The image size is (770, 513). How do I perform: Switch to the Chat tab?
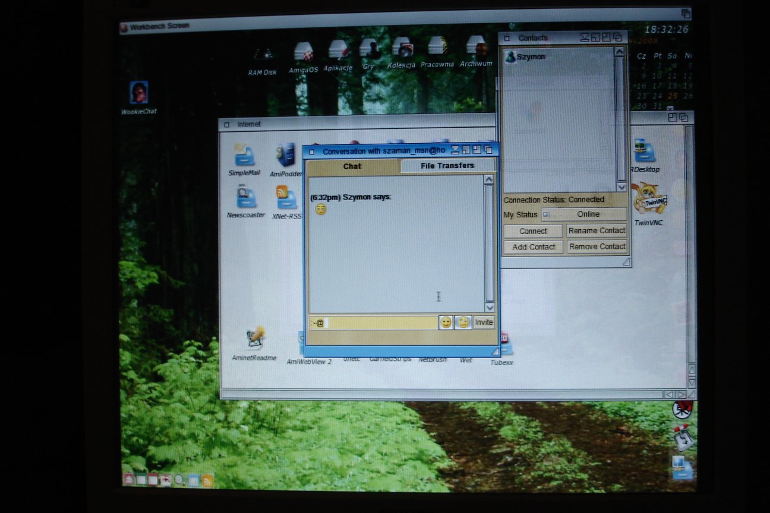pos(352,166)
